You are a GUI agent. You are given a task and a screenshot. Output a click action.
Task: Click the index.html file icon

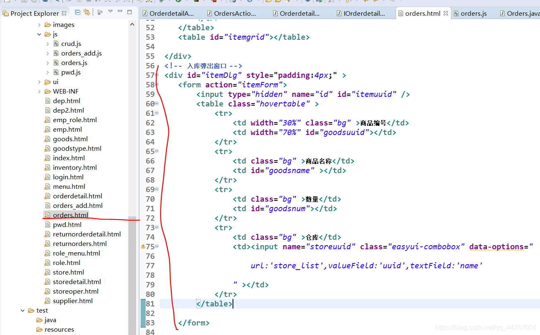coord(48,158)
